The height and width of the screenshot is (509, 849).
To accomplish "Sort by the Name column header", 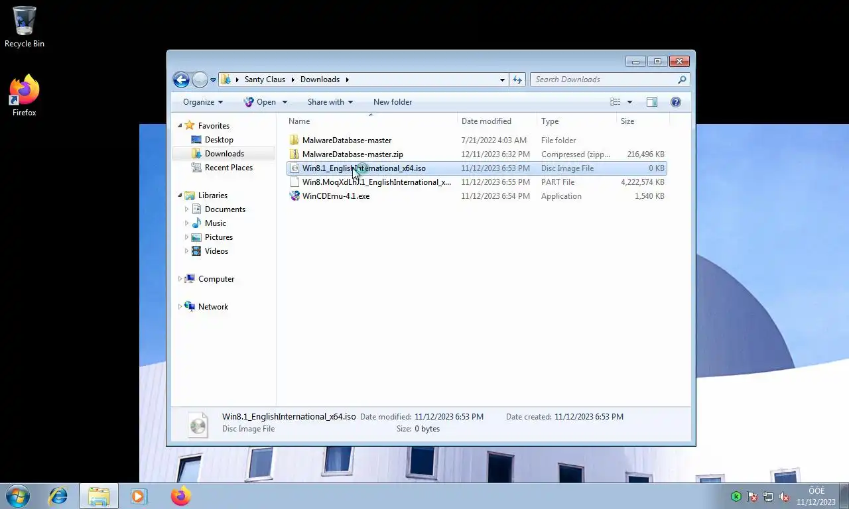I will click(371, 121).
